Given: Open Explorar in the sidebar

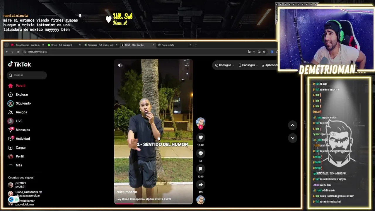Looking at the screenshot, I should [22, 95].
